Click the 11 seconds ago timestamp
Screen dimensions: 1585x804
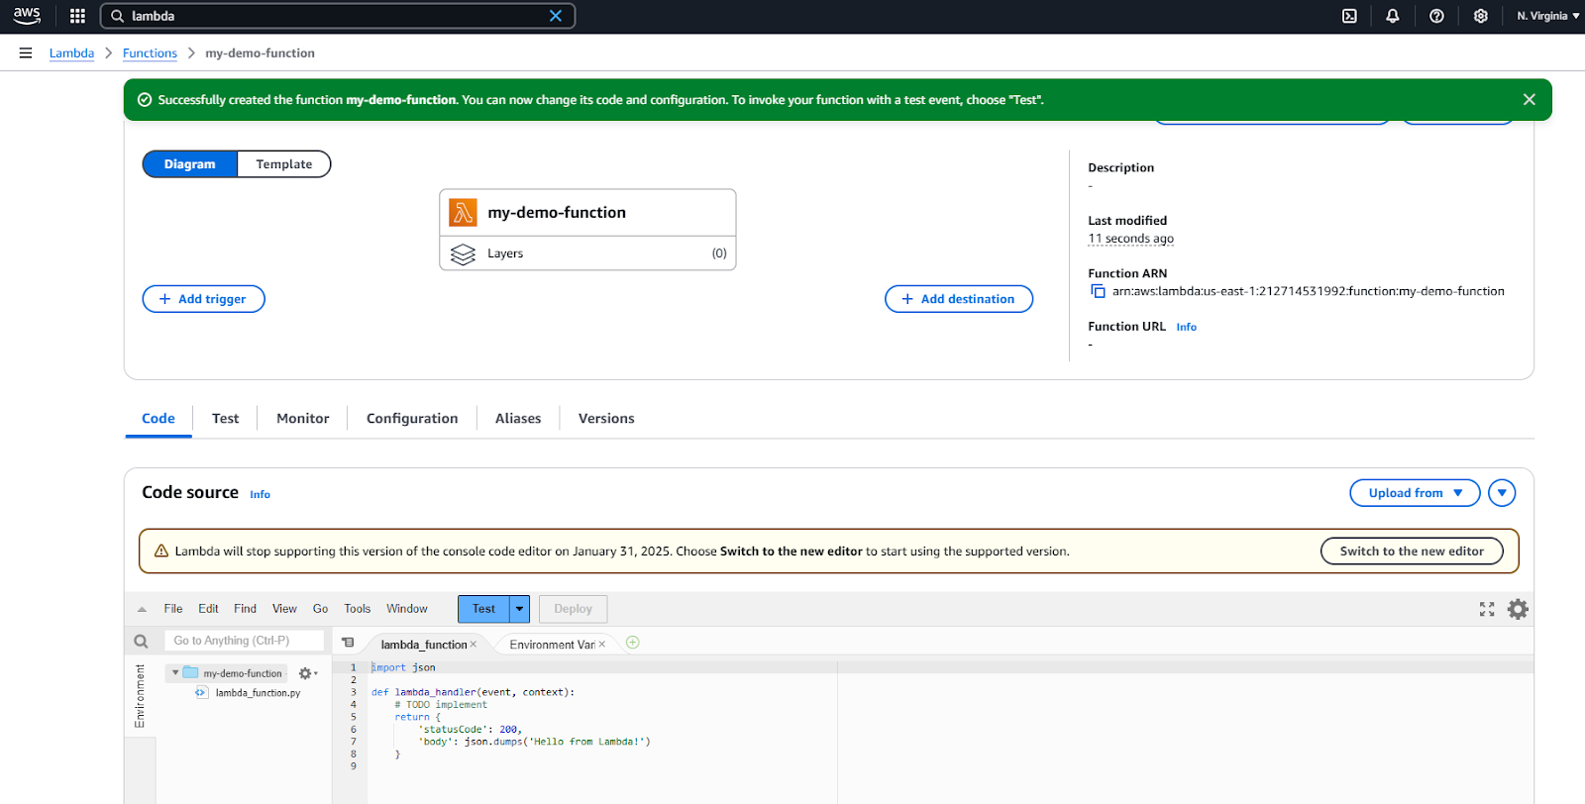(1130, 239)
